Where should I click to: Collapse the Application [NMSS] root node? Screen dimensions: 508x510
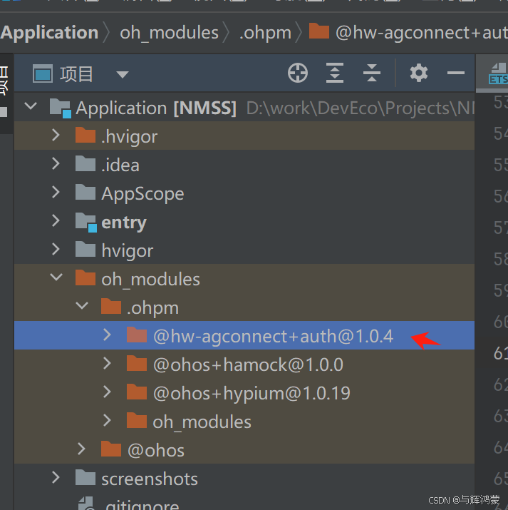tap(31, 106)
